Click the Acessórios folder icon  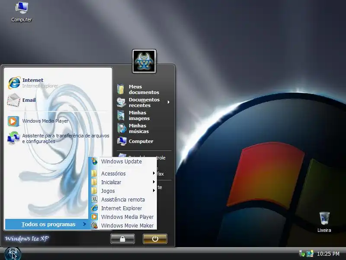(94, 174)
